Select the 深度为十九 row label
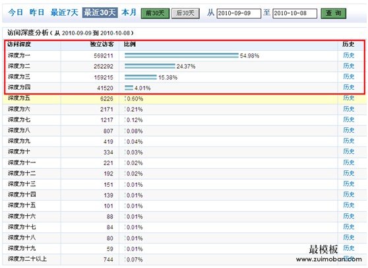This screenshot has height=268, width=368. (22, 248)
